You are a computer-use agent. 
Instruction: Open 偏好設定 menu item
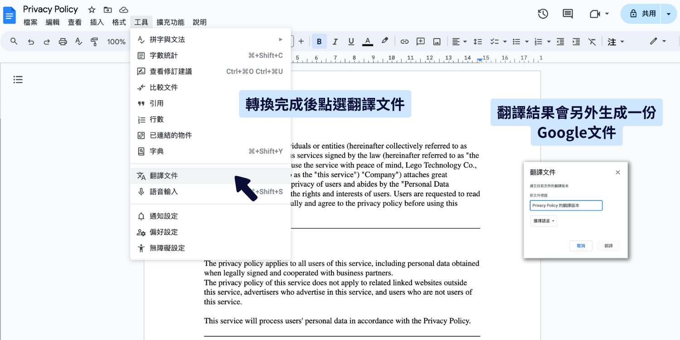point(210,232)
